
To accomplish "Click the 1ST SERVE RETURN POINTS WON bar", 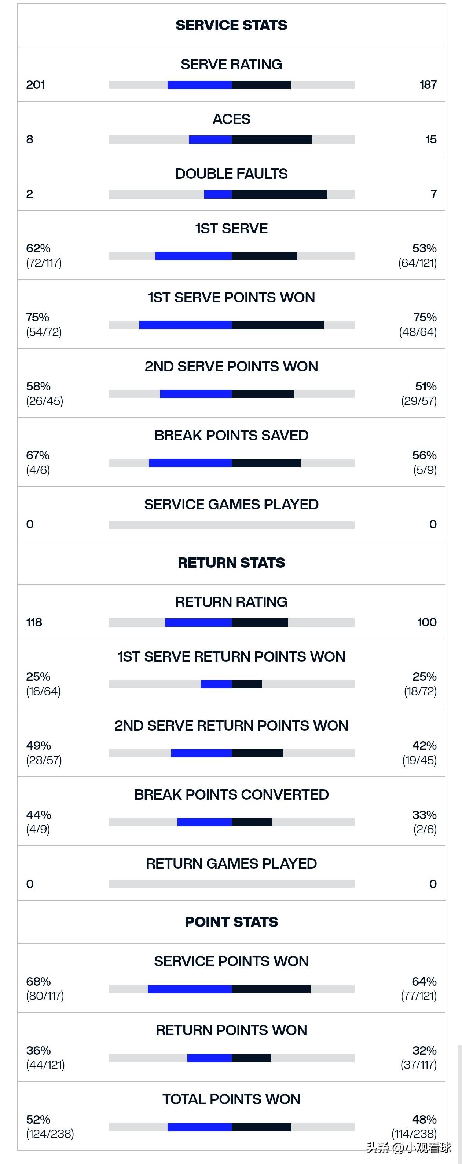I will coord(231,684).
